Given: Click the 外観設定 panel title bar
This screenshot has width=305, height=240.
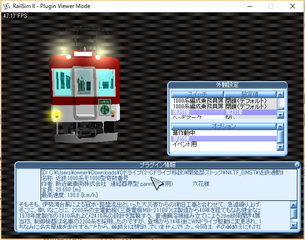Looking at the screenshot, I should pos(227,85).
